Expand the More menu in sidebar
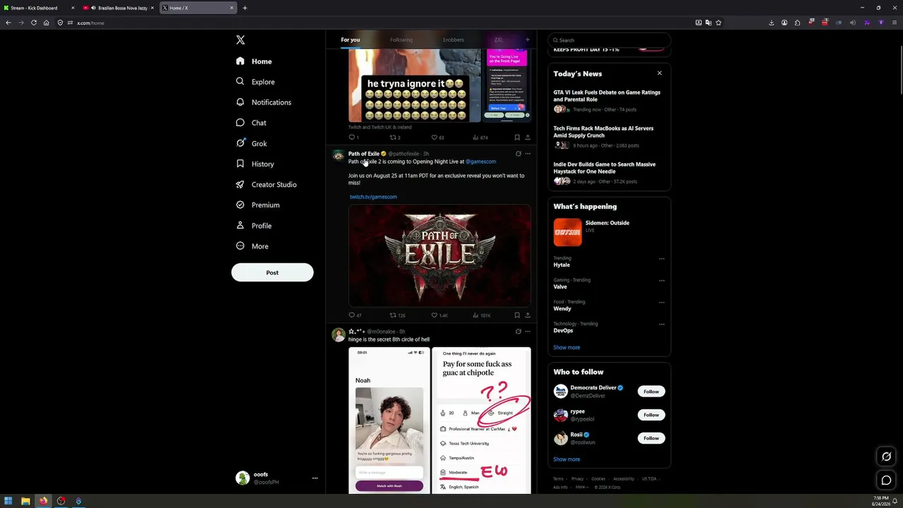The image size is (903, 508). click(252, 246)
